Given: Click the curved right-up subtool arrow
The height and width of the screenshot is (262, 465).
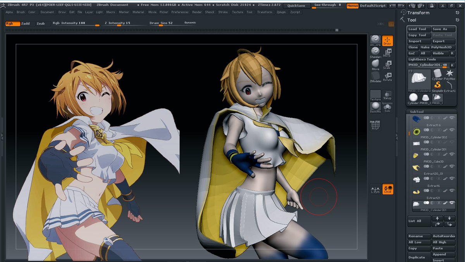Looking at the screenshot, I should tap(437, 224).
